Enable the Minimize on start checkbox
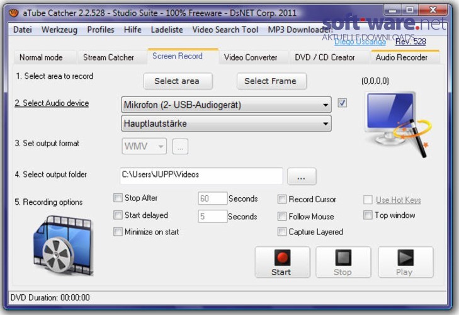The height and width of the screenshot is (315, 459). (118, 232)
